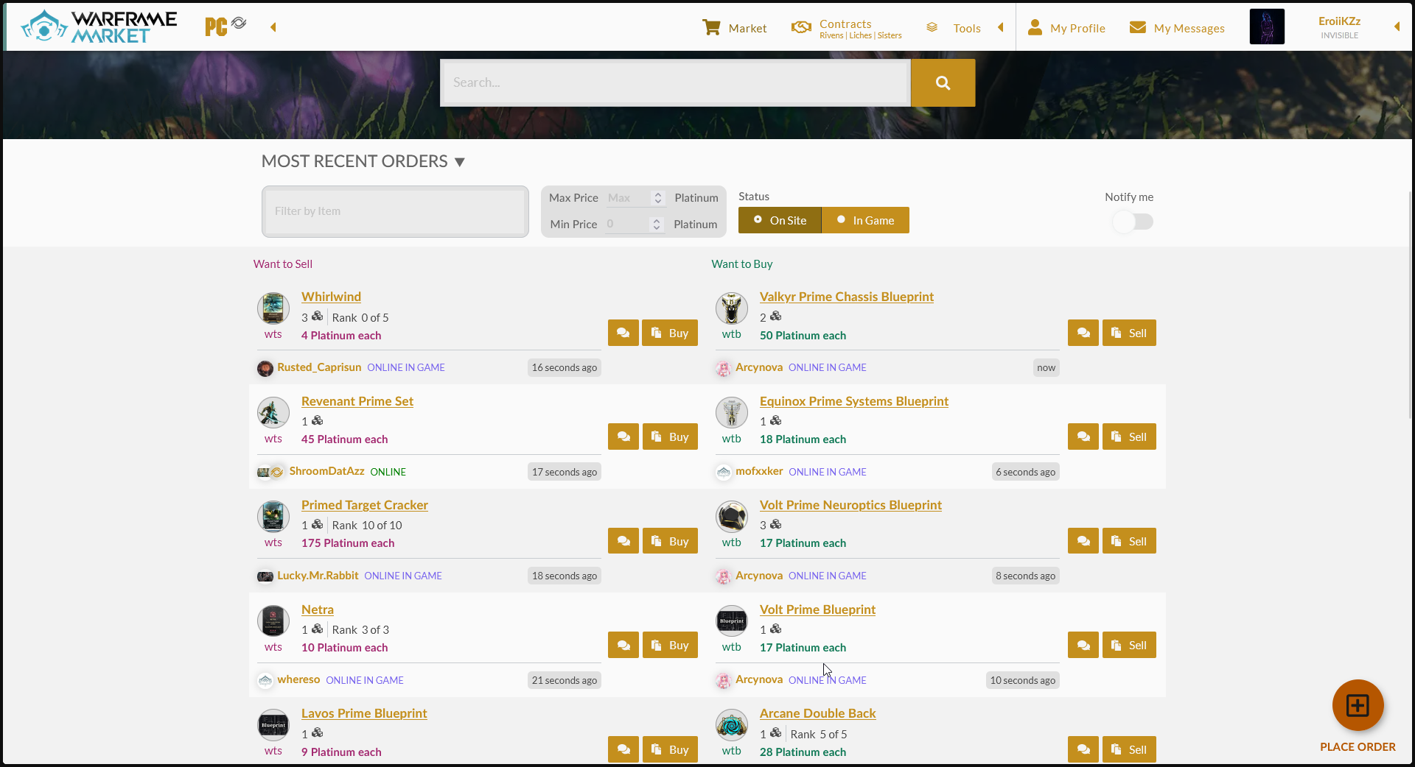The image size is (1415, 767).
Task: Toggle Notify me switch
Action: click(1133, 222)
